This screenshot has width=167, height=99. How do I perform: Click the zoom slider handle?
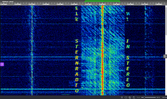pos(144,97)
